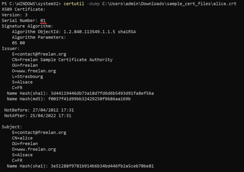Click the Subject OU=freelan line

25,144
